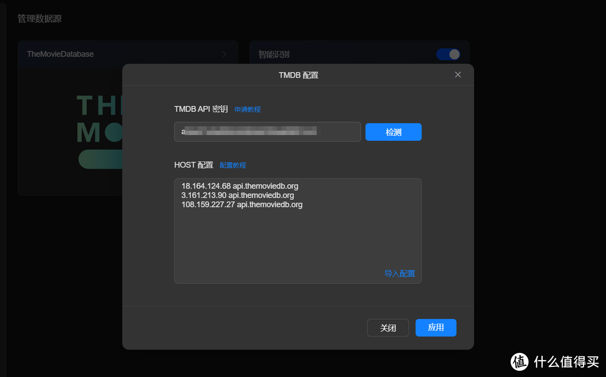Focus the TMDB API 密钥 input field

pyautogui.click(x=268, y=131)
